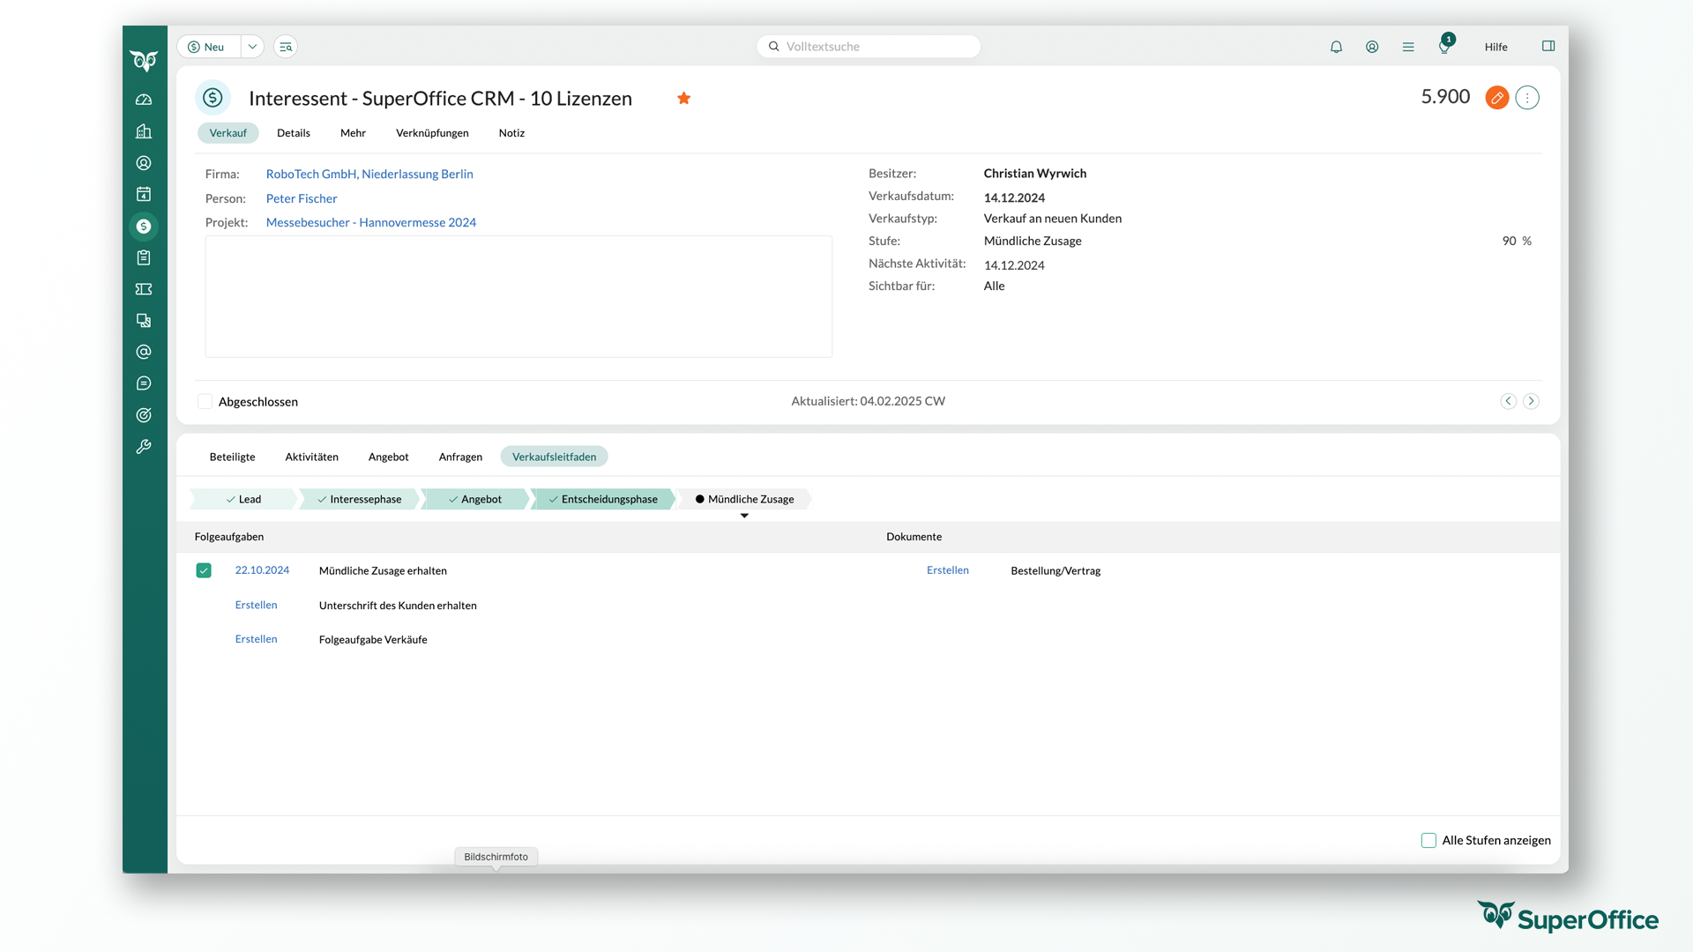Open the Tools wrench icon in sidebar
Screen dimensions: 1693x952
click(144, 447)
